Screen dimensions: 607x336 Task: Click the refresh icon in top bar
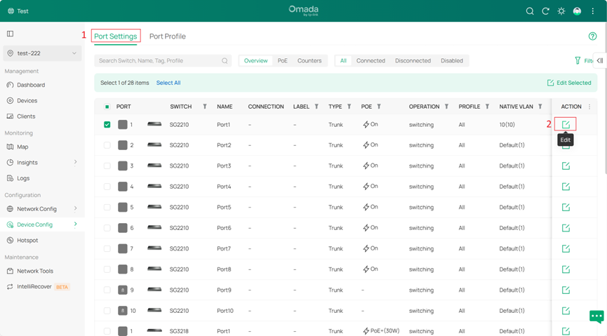click(x=546, y=11)
